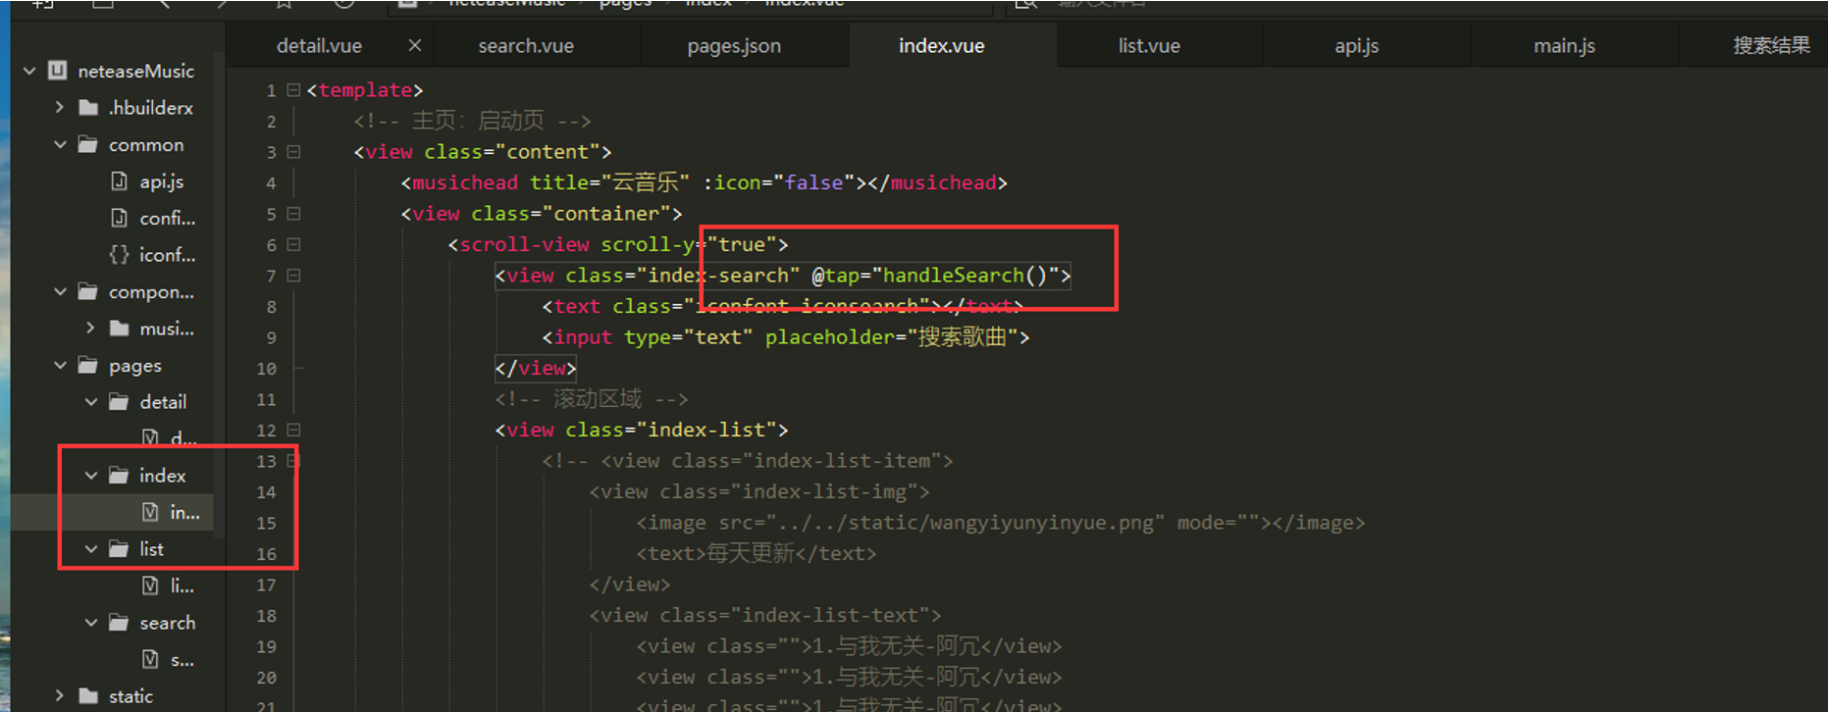Click the search folder icon
The width and height of the screenshot is (1828, 712).
[x=120, y=623]
